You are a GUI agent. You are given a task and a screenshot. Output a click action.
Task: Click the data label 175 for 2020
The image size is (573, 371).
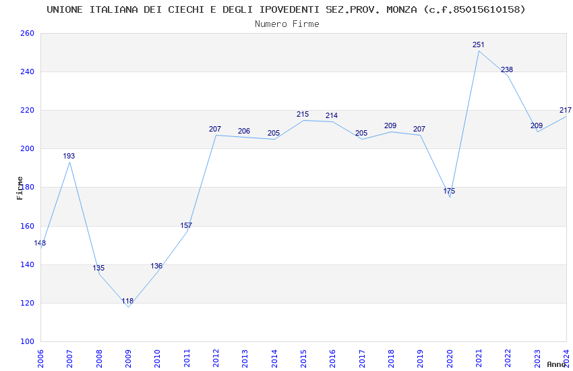click(449, 191)
